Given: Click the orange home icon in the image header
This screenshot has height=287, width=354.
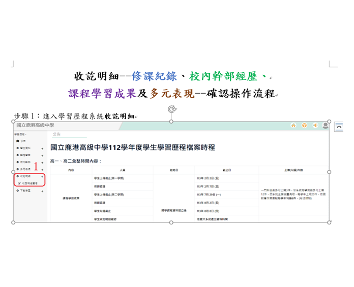Looking at the screenshot, I should (293, 125).
